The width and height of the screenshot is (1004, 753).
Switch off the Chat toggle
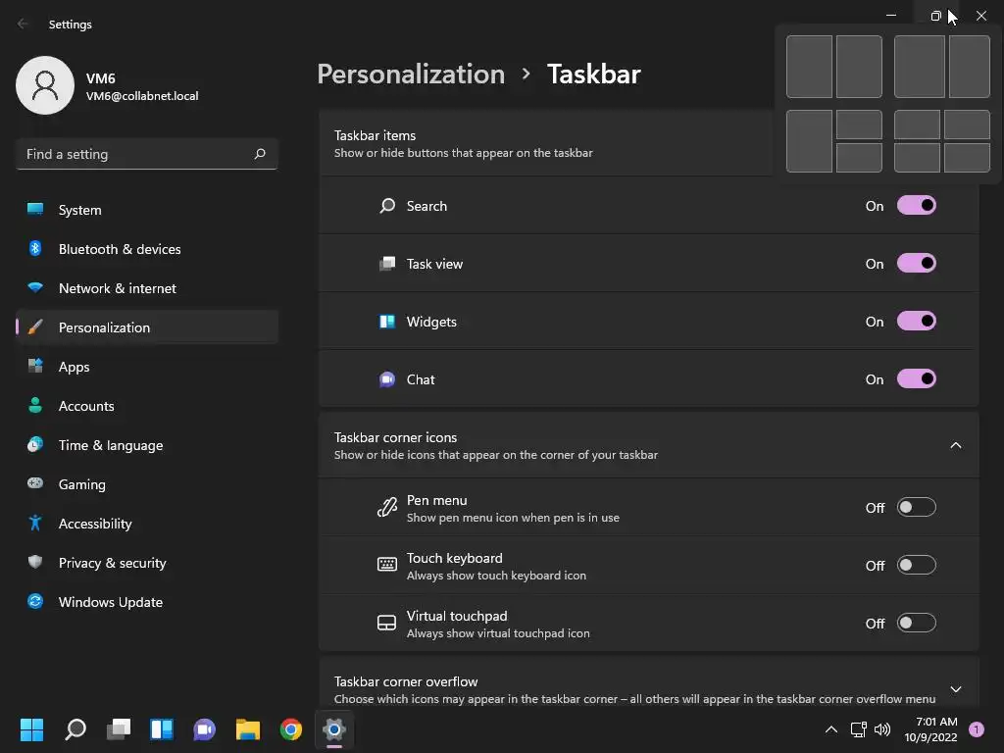(x=917, y=379)
